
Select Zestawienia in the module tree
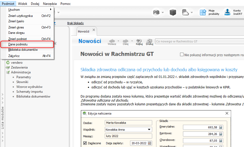click(19, 67)
